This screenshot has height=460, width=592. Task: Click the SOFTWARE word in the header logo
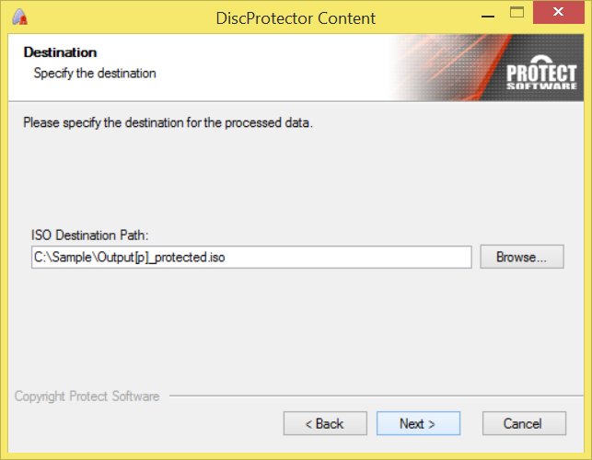(541, 86)
